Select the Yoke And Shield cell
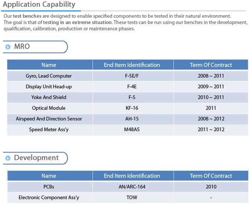Viewport: 249px width, 204px height. pyautogui.click(x=50, y=98)
